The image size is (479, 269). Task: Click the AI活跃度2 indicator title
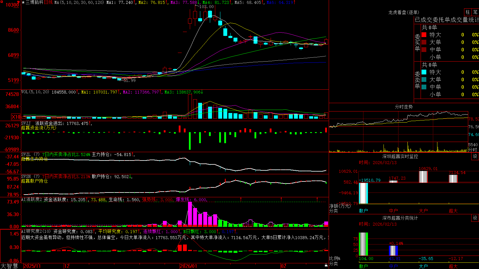pyautogui.click(x=32, y=199)
